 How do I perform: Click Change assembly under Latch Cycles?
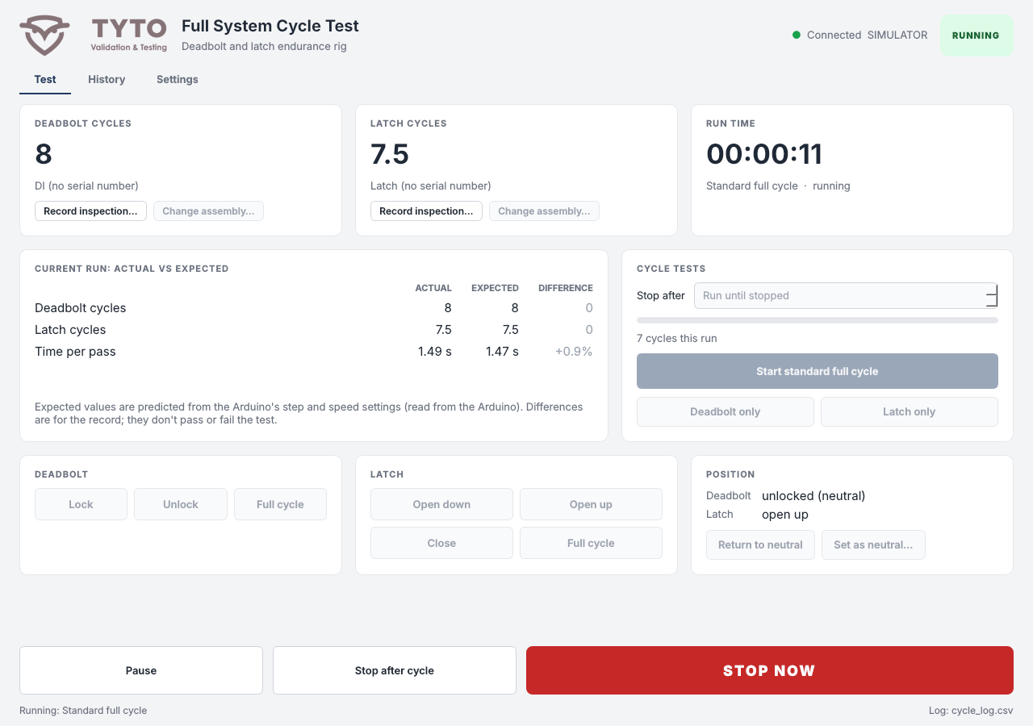tap(544, 211)
